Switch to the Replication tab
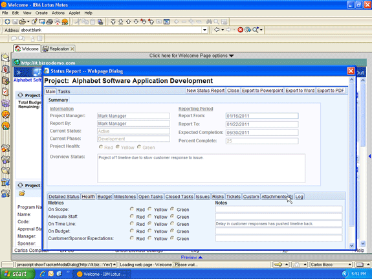 58,49
